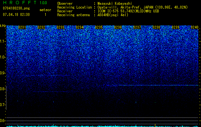The image size is (201, 127).
Task: Click the 0232 time marker
Action: click(x=41, y=27)
